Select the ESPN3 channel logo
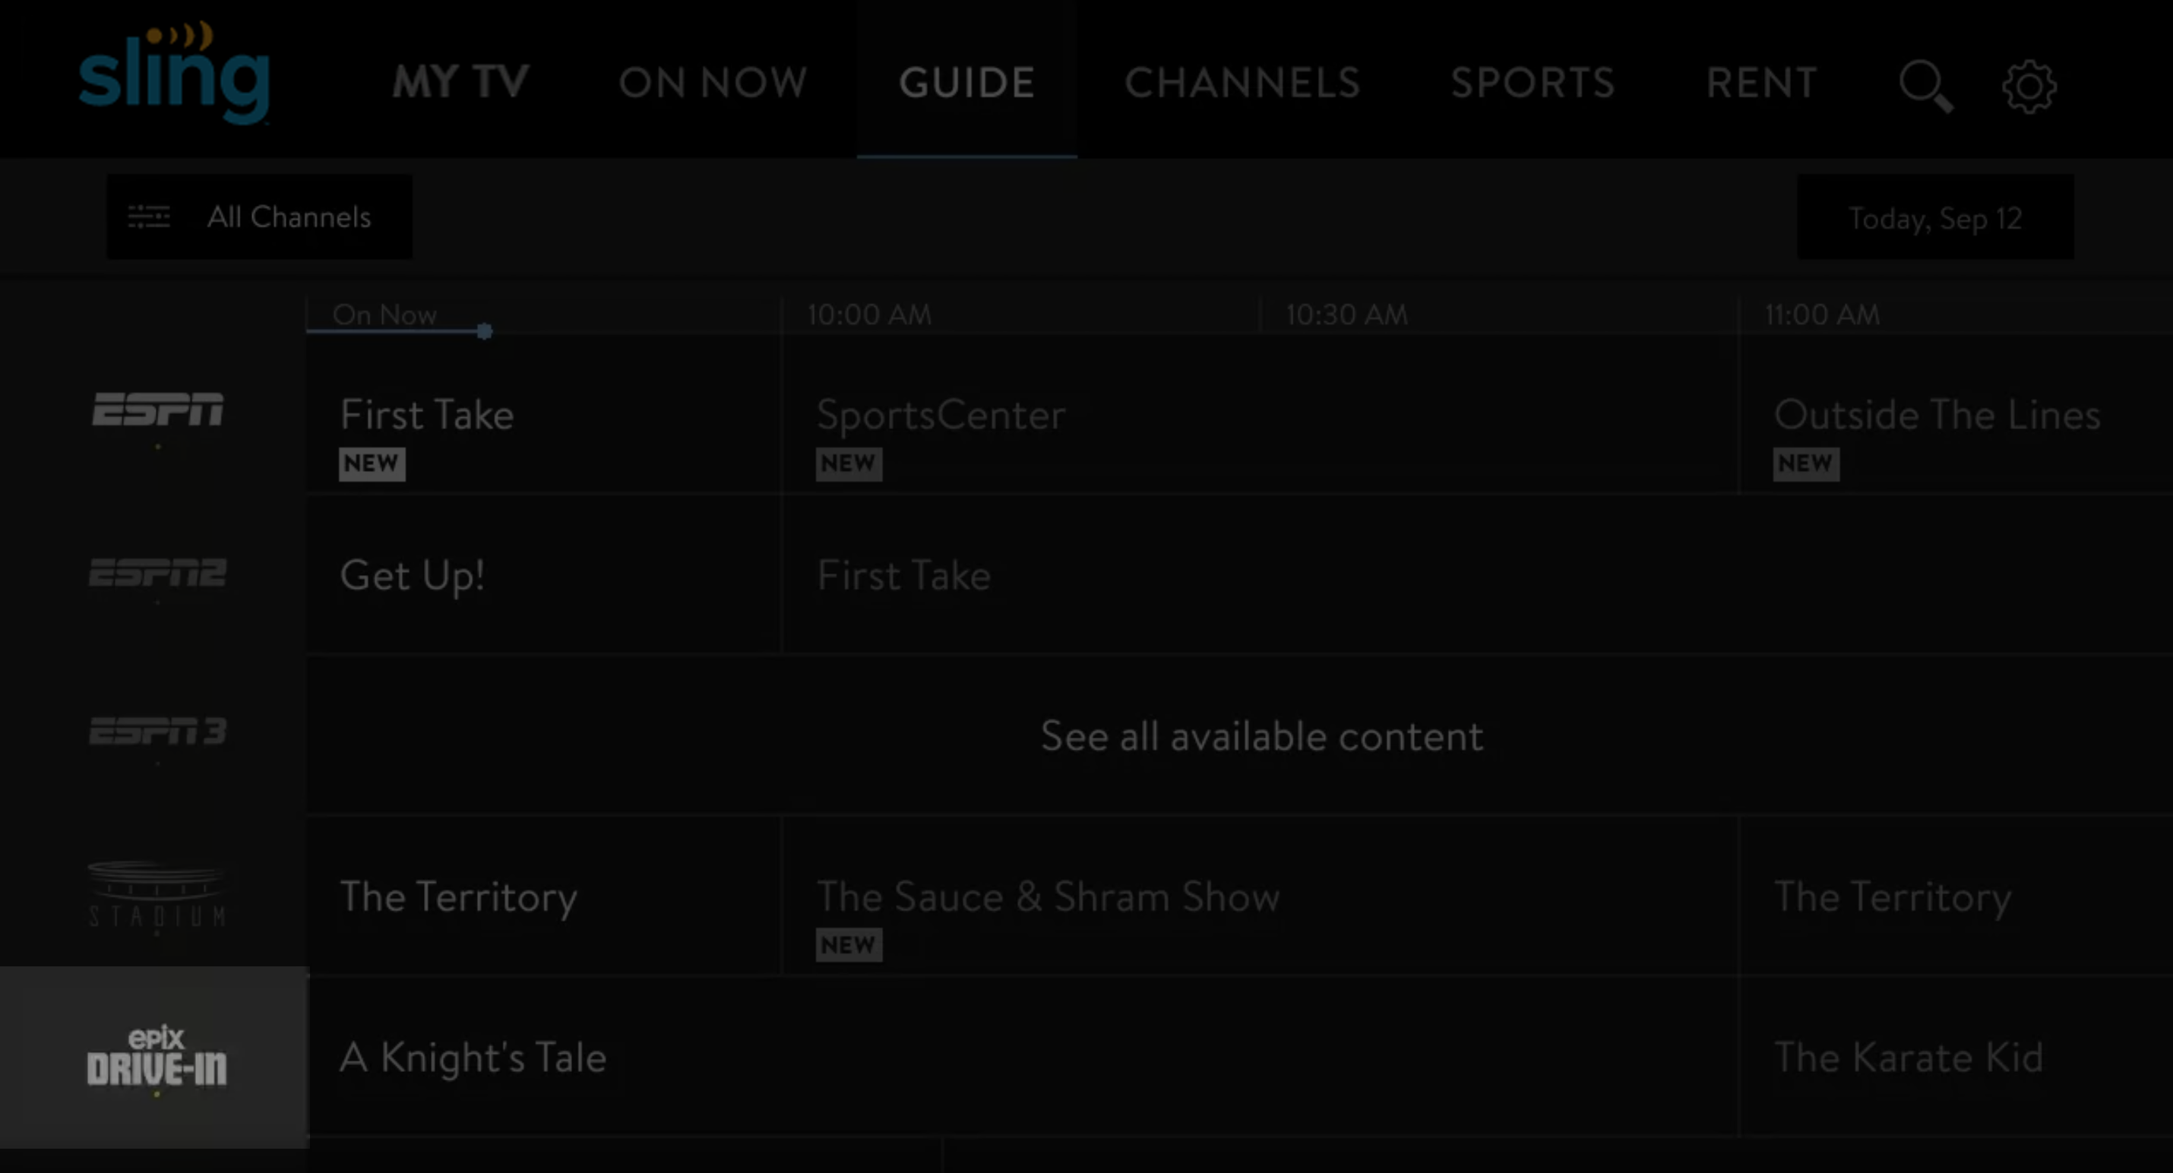 tap(157, 732)
